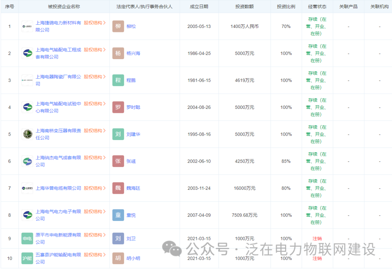The image size is (392, 270).
Task: Click avatar 罗 beside 罗时聪
Action: (118, 107)
